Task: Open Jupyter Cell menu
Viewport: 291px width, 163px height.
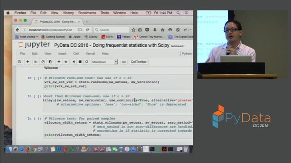Action: click(x=76, y=53)
